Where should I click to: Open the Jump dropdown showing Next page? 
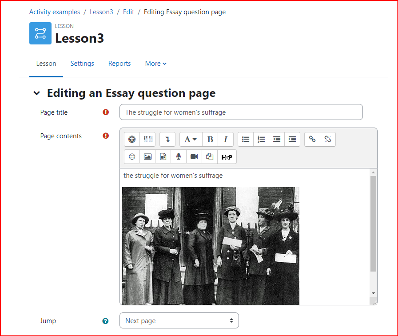tap(179, 320)
